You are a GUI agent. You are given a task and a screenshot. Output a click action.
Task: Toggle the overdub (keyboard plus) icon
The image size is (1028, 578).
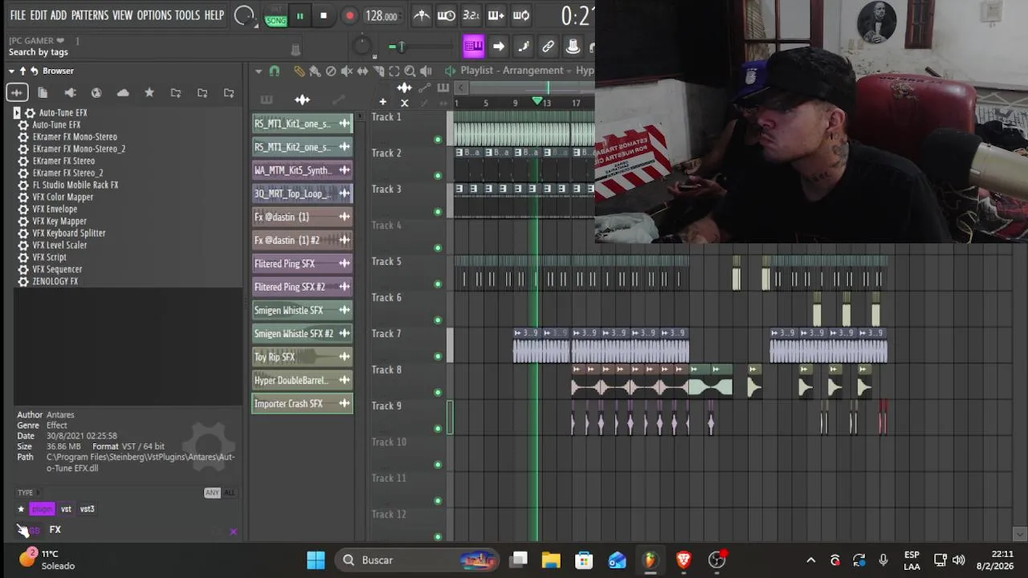tap(496, 15)
